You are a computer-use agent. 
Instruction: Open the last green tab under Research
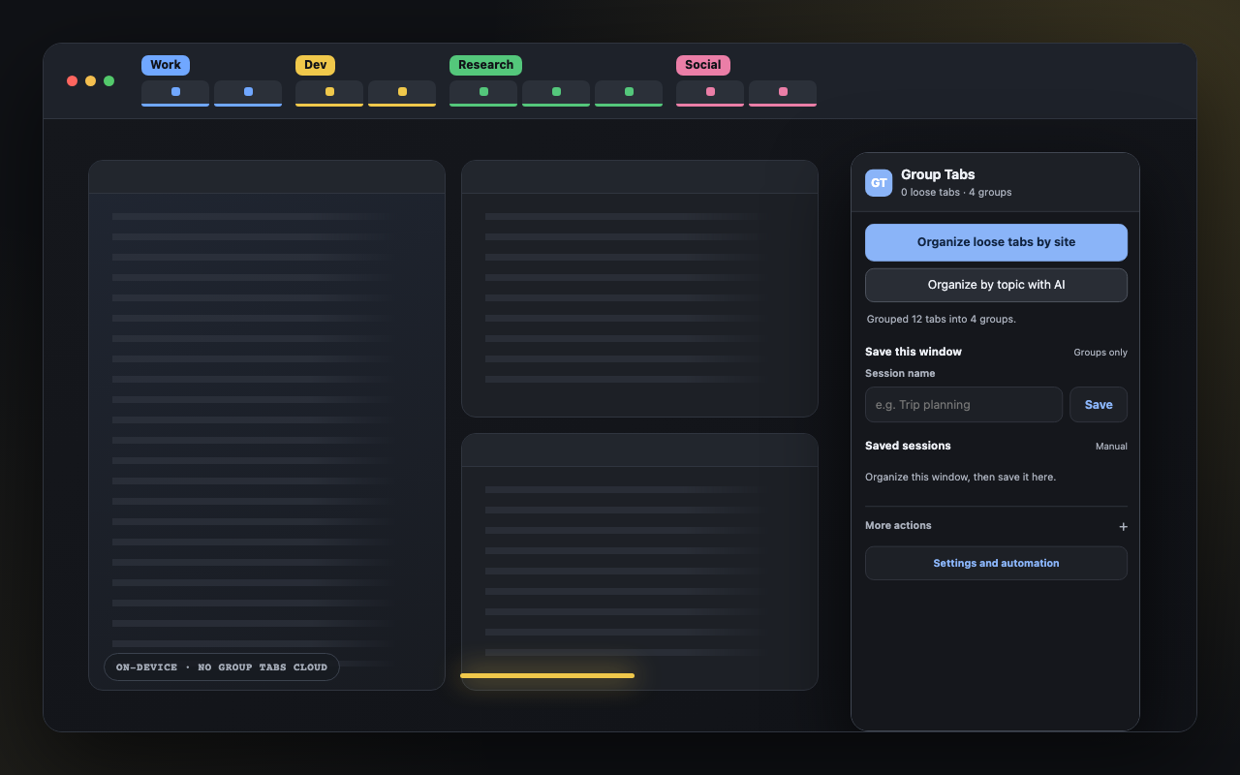click(629, 93)
